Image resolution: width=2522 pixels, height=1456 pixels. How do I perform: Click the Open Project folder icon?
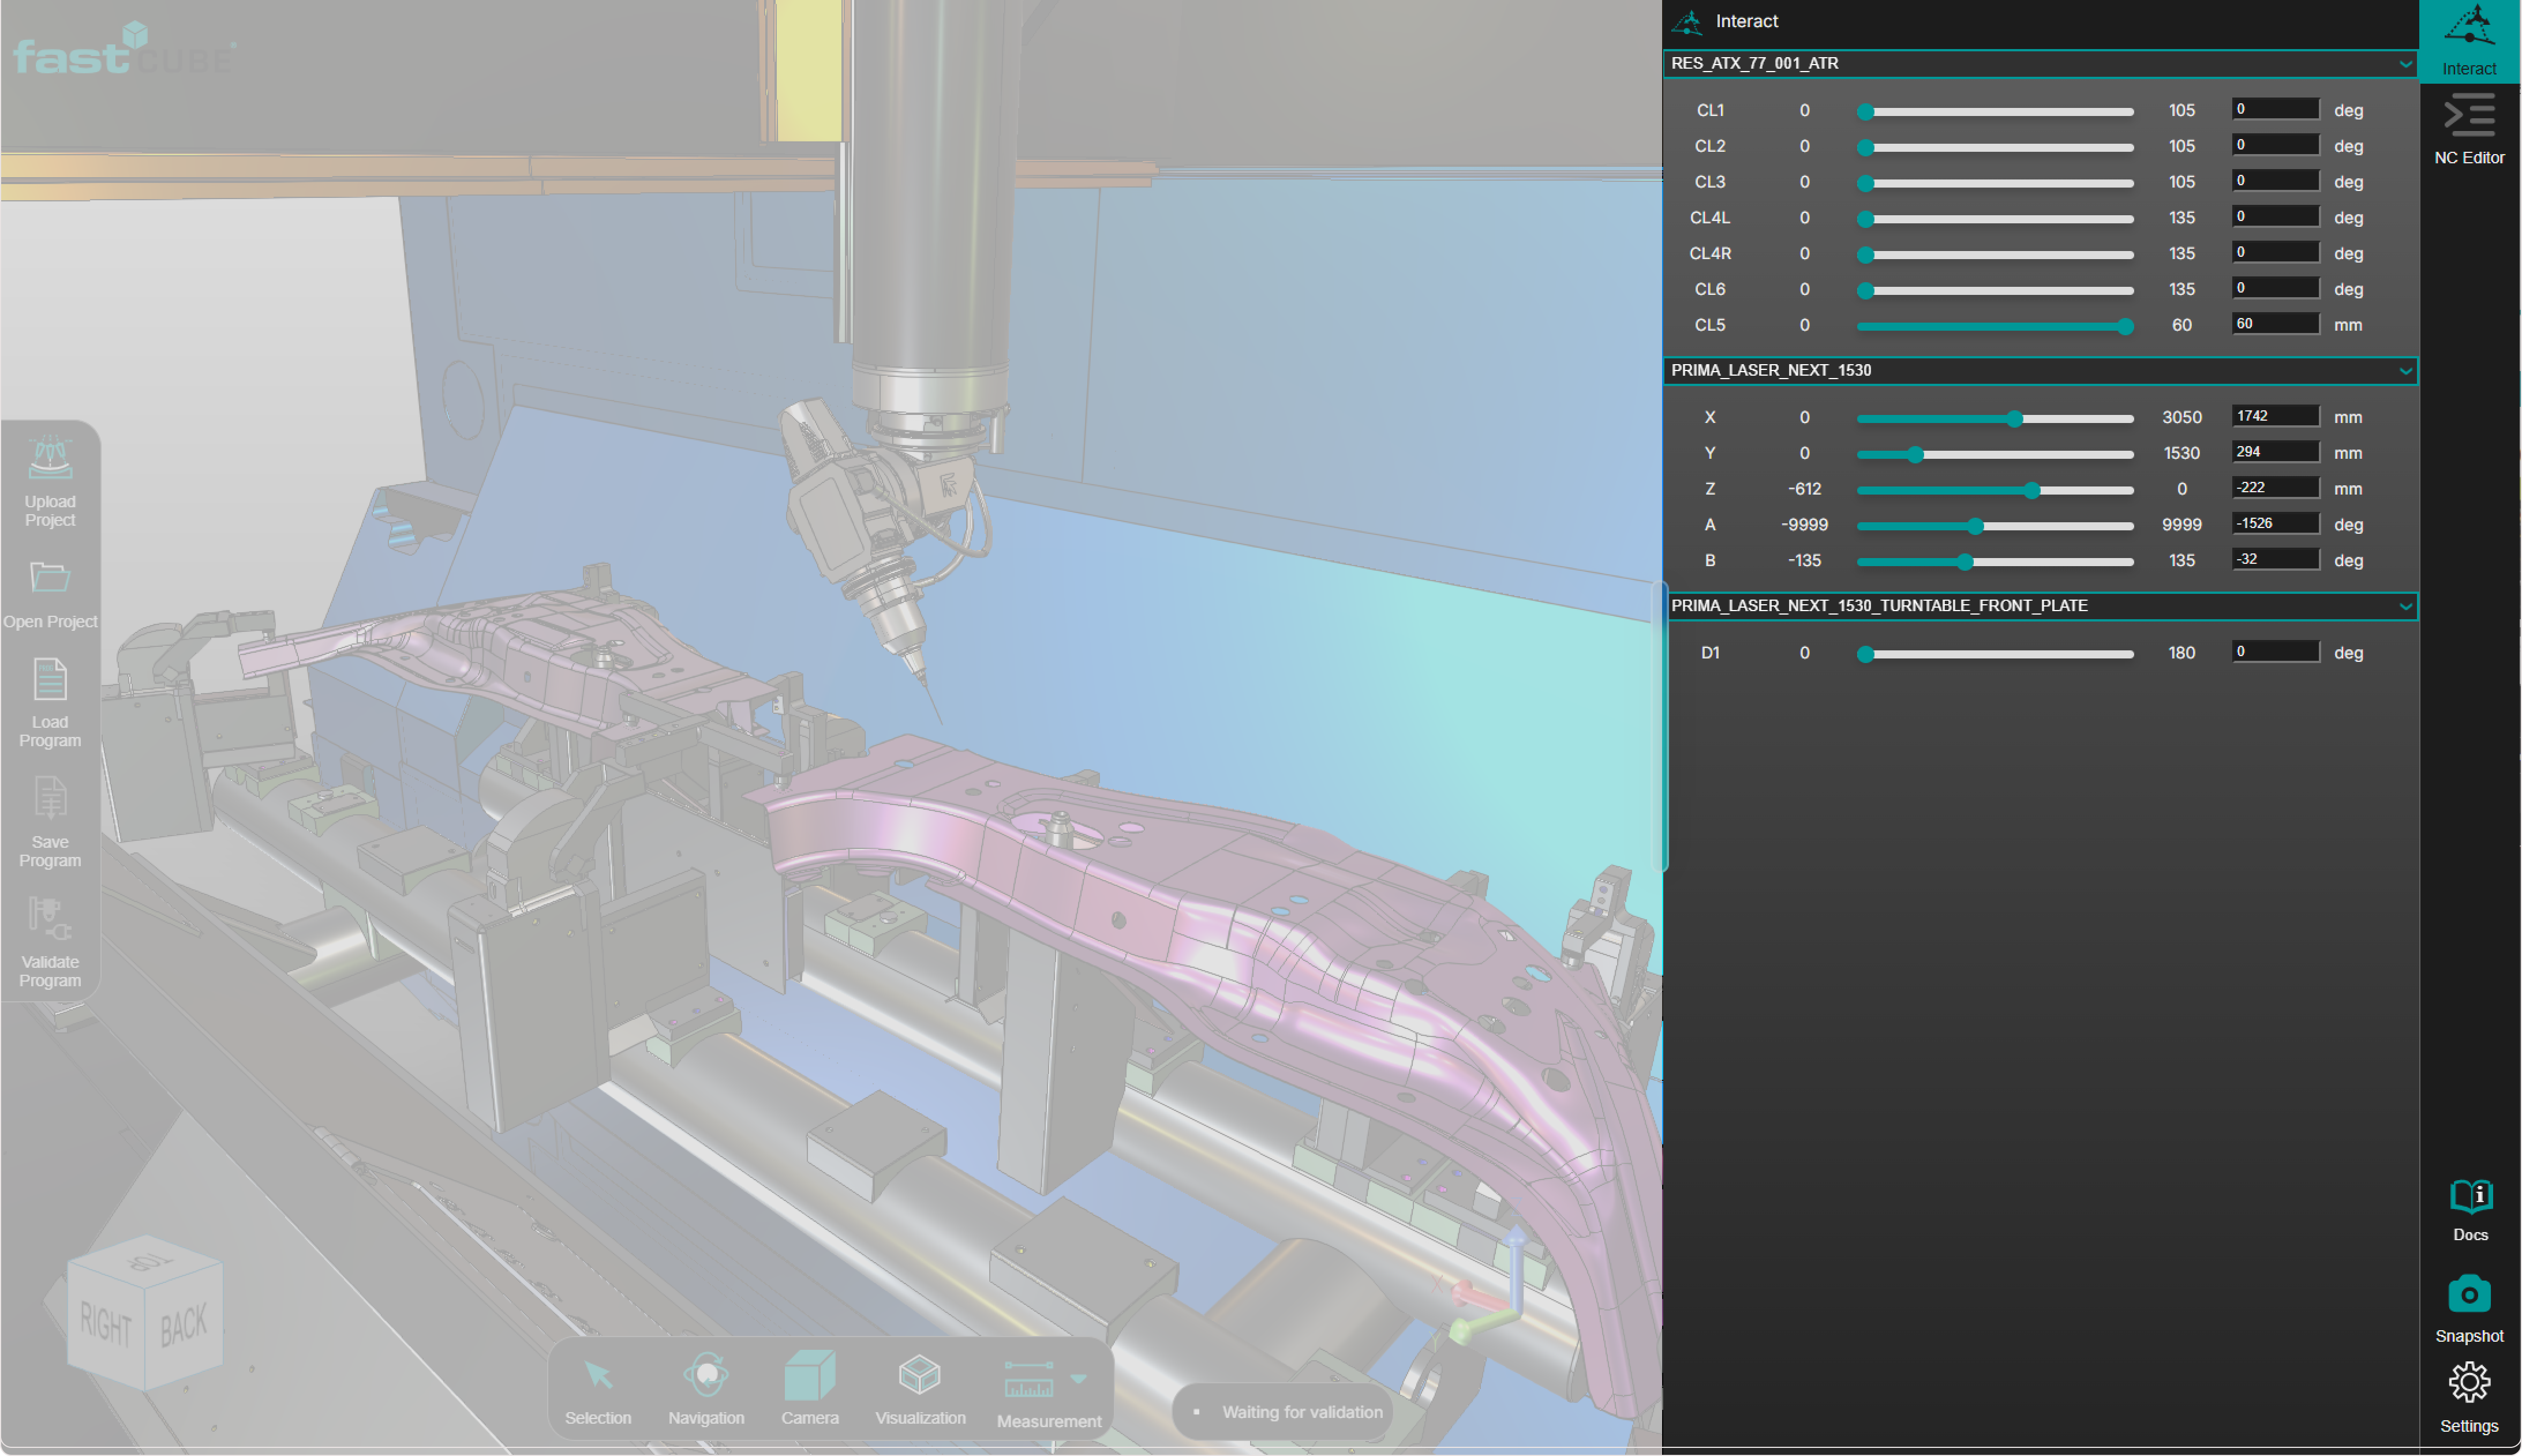50,578
